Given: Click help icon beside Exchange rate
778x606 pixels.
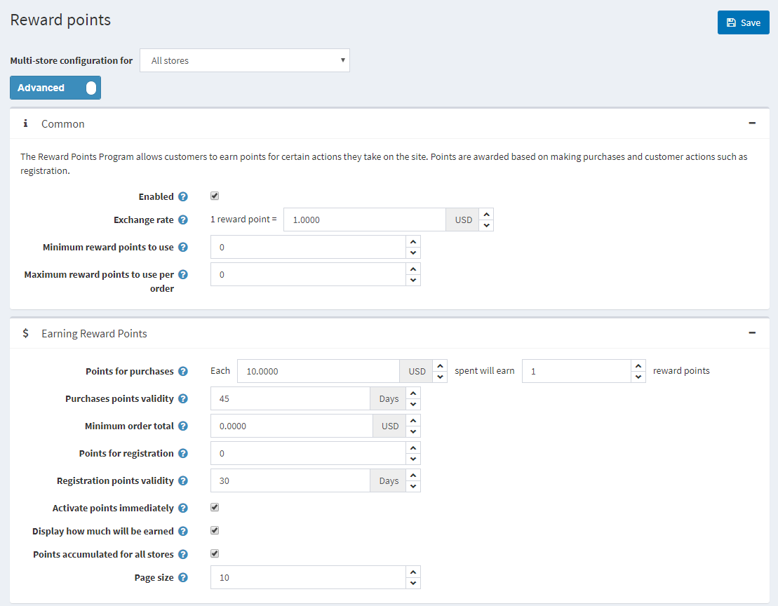Looking at the screenshot, I should click(x=183, y=220).
